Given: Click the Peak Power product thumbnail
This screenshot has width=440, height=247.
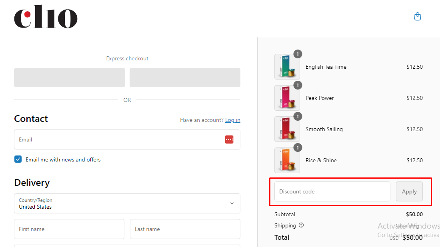Looking at the screenshot, I should [287, 98].
